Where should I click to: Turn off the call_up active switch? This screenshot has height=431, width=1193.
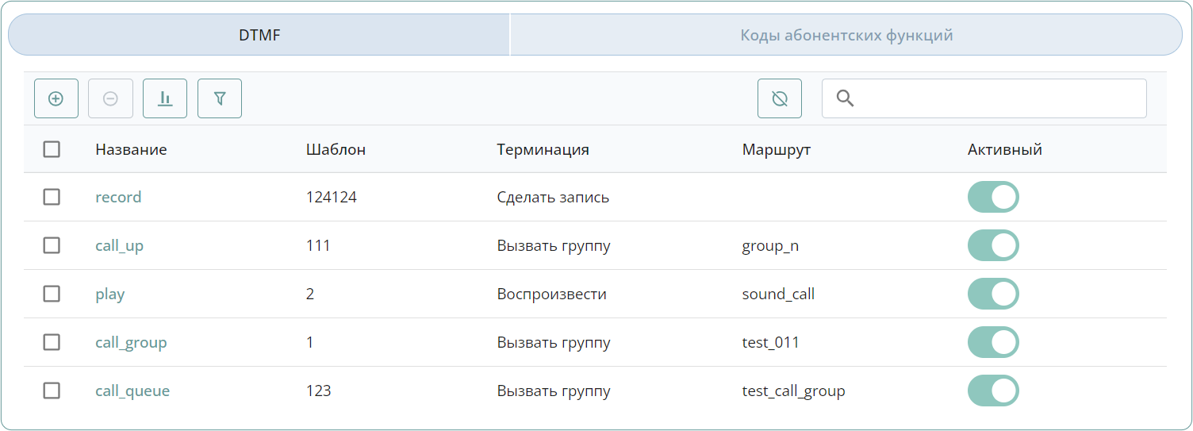tap(993, 245)
